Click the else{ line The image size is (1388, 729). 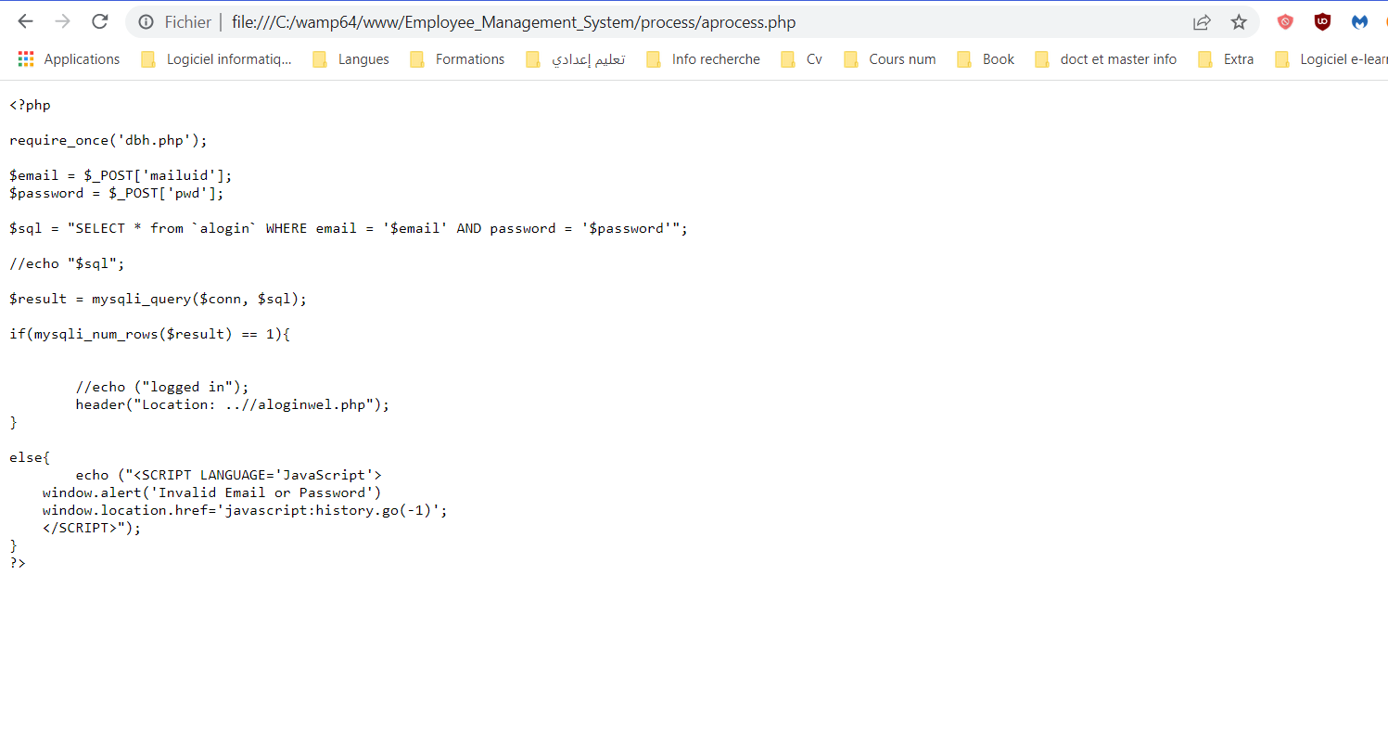coord(30,457)
